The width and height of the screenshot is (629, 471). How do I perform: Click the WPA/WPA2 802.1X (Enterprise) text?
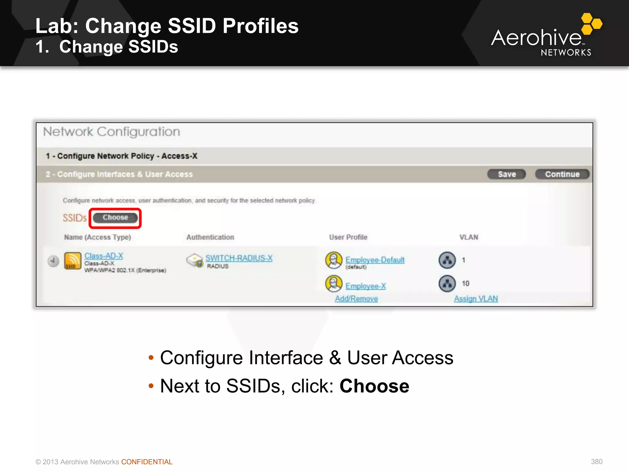point(125,270)
